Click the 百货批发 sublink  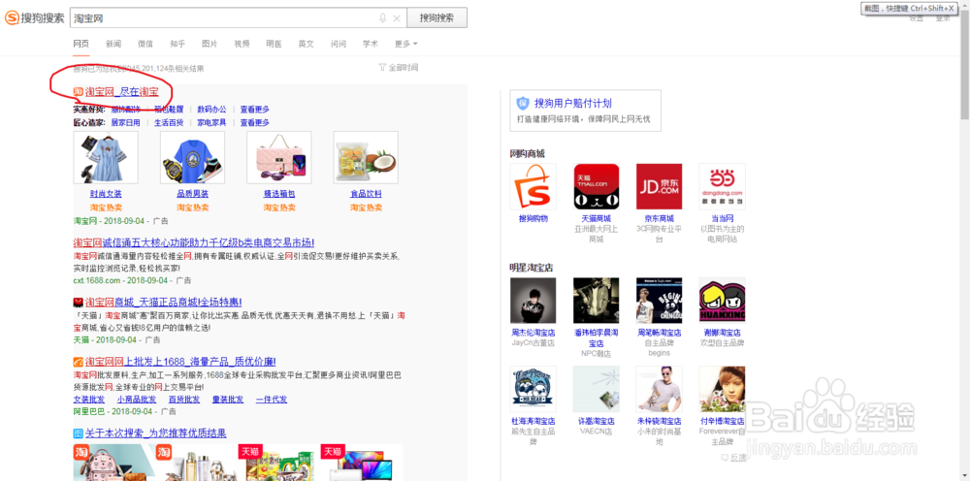[x=183, y=400]
